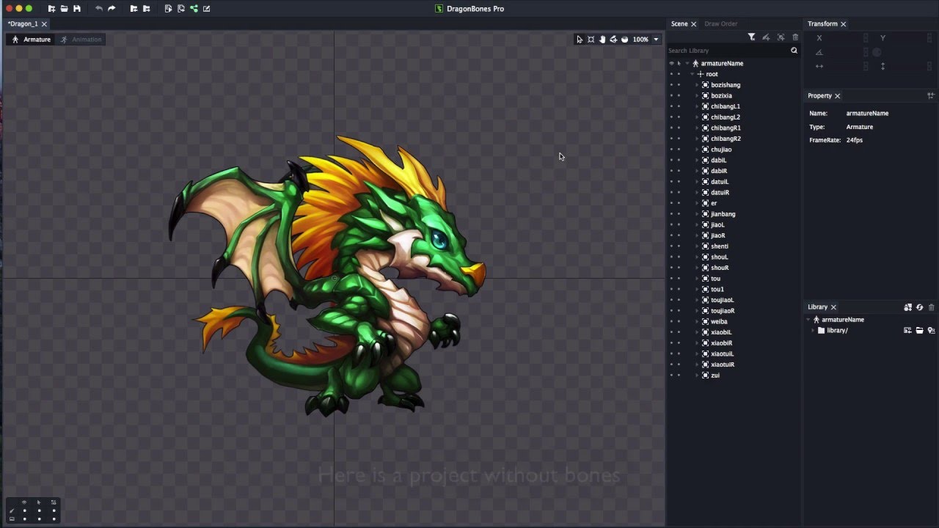Select the arrow Selection tool in canvas toolbar
The height and width of the screenshot is (528, 939).
(x=580, y=40)
